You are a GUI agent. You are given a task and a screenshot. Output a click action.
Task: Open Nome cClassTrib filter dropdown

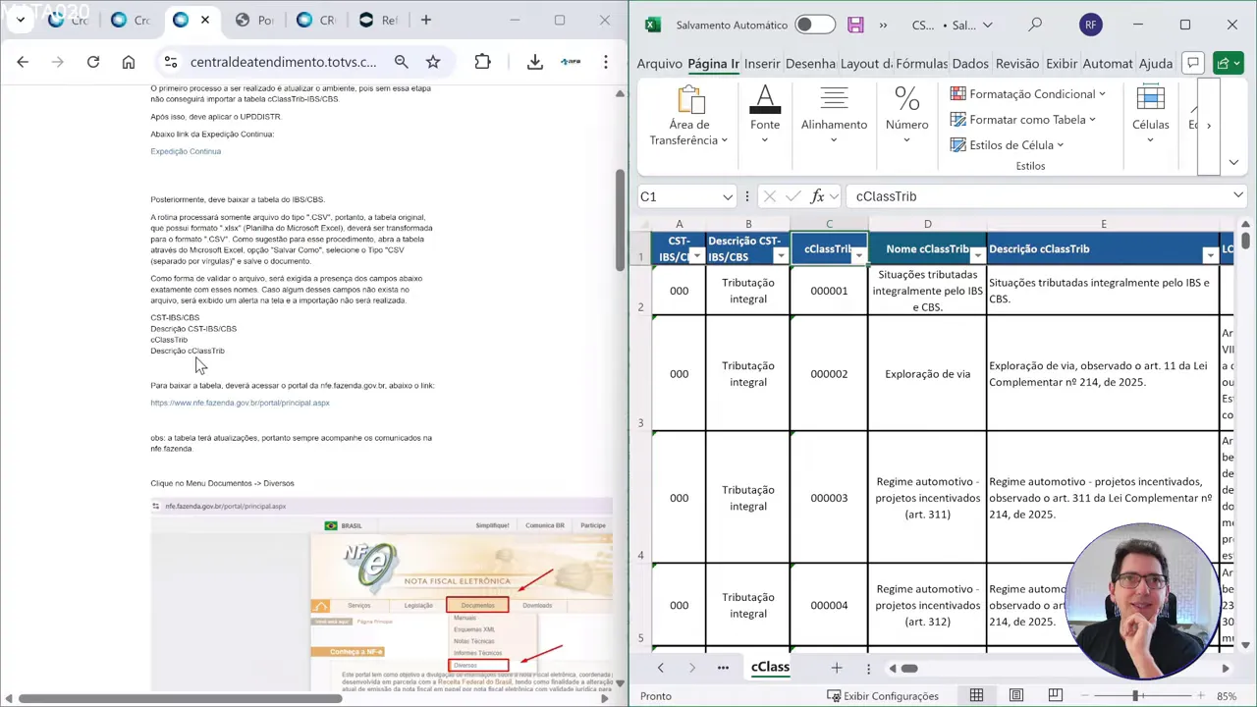pyautogui.click(x=976, y=256)
